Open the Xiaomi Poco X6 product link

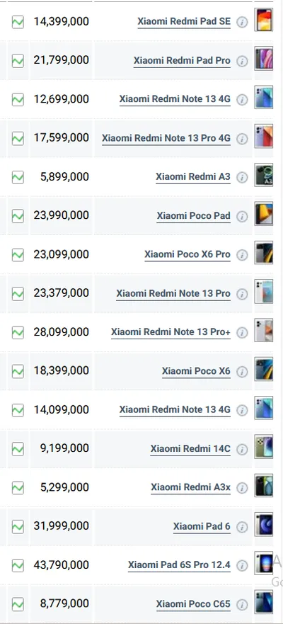[196, 371]
